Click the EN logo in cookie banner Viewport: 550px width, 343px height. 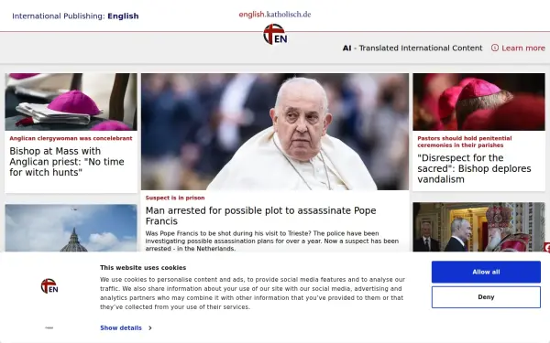tap(49, 286)
